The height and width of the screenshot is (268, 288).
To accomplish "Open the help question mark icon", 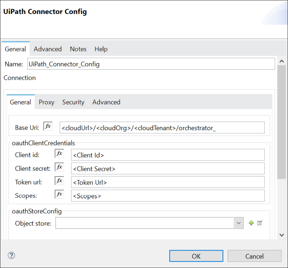I will pos(11,255).
